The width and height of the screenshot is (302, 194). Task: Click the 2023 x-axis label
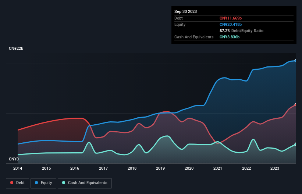275,168
